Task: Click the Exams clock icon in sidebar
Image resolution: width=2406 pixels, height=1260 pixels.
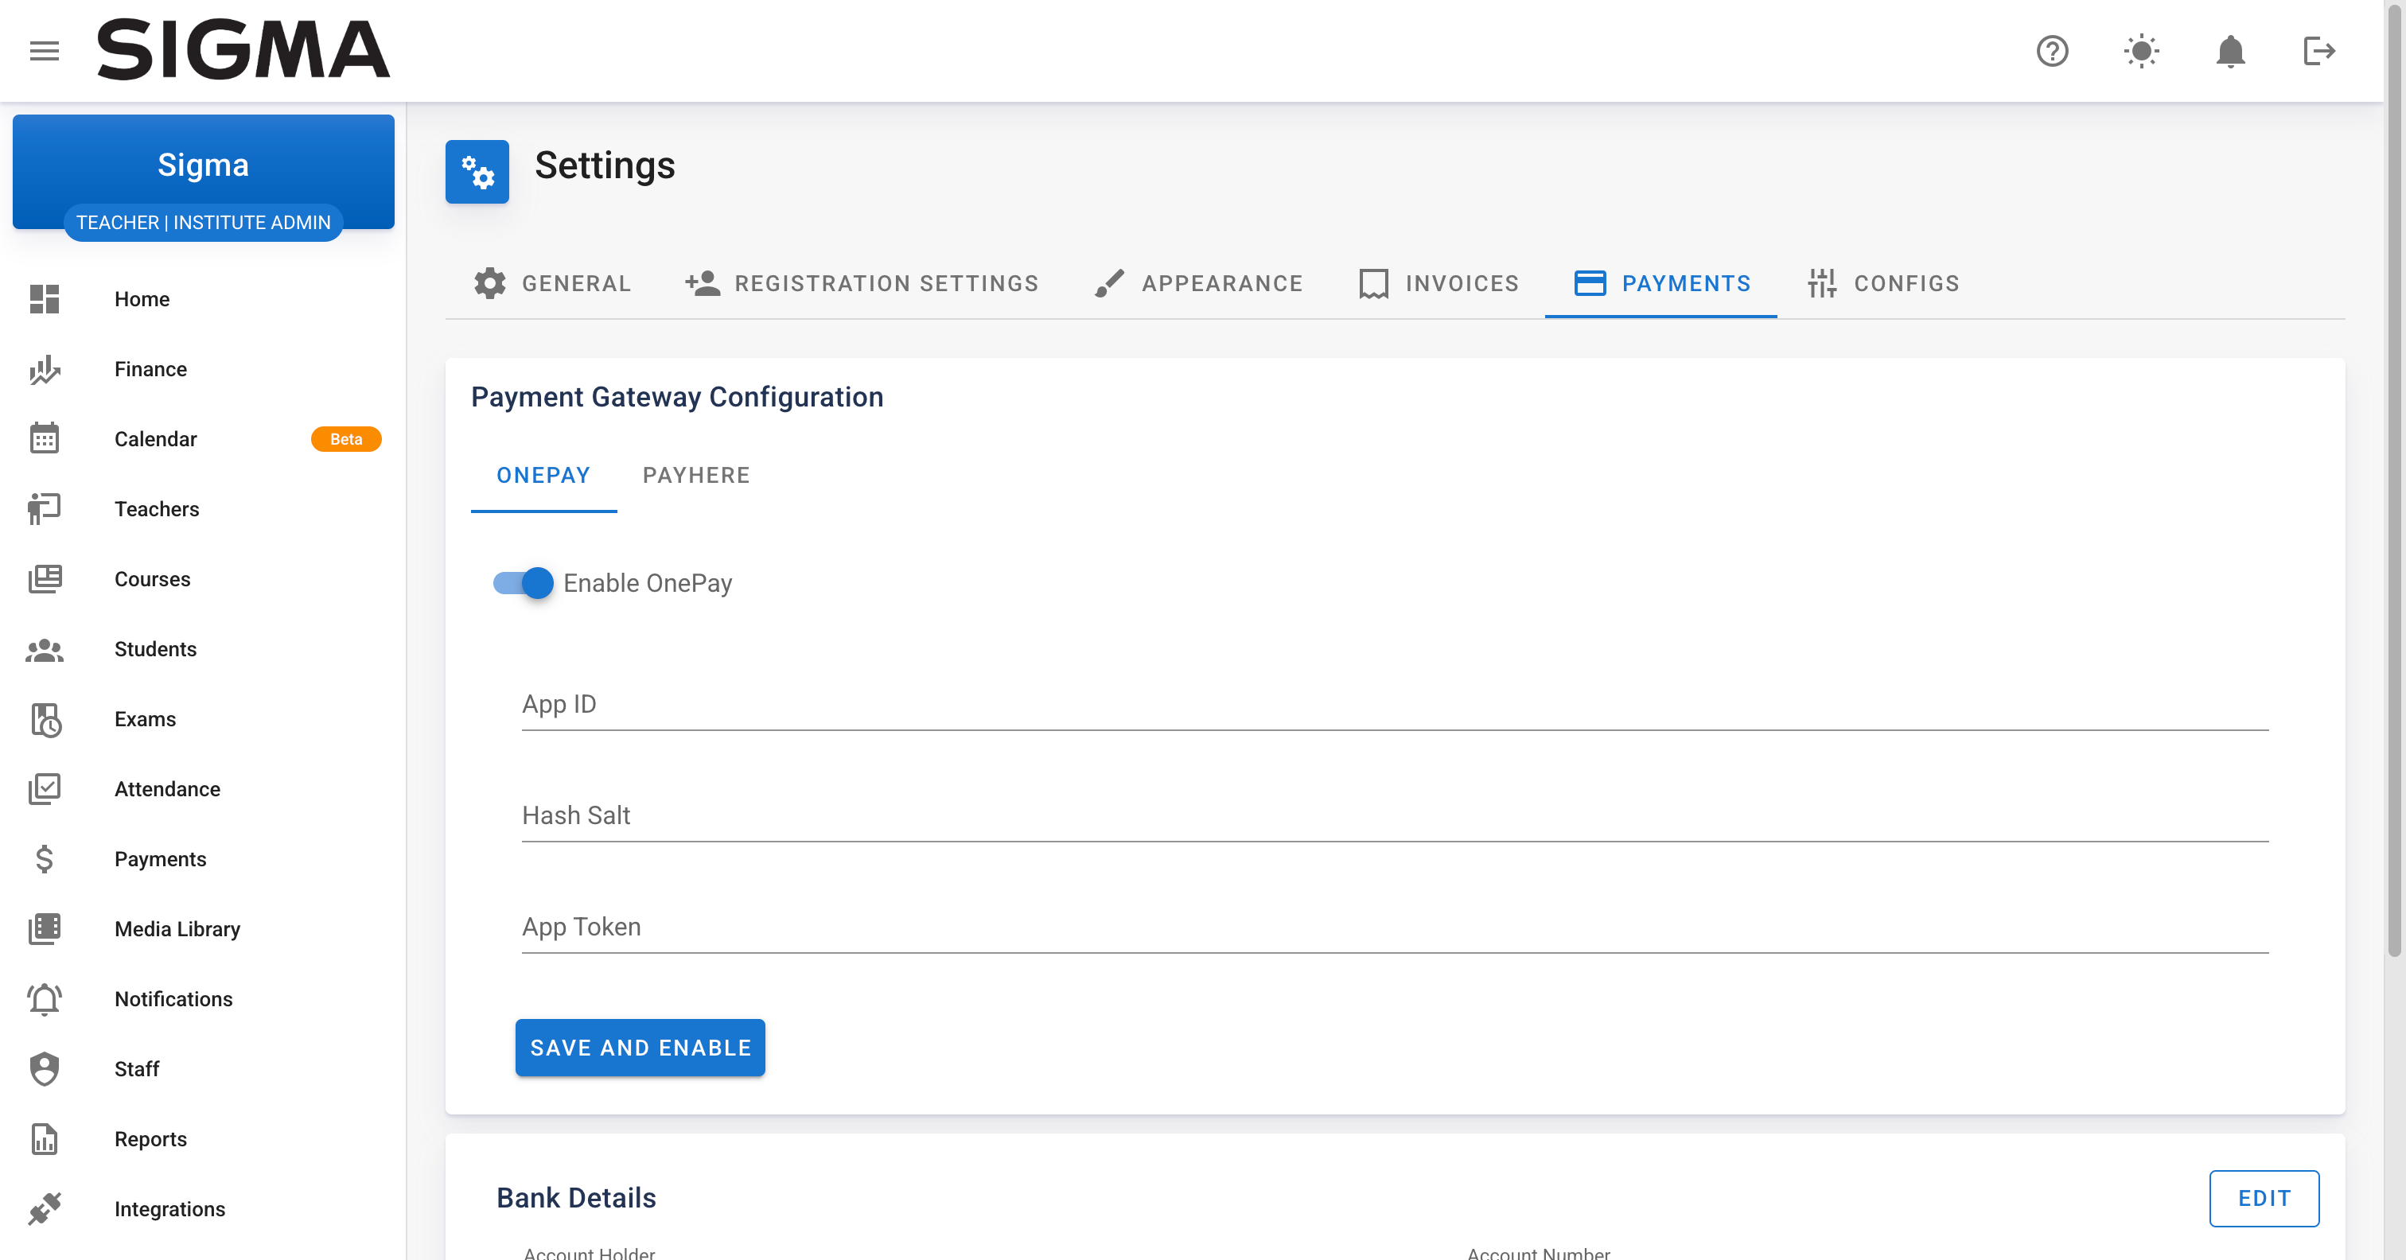Action: [x=44, y=719]
